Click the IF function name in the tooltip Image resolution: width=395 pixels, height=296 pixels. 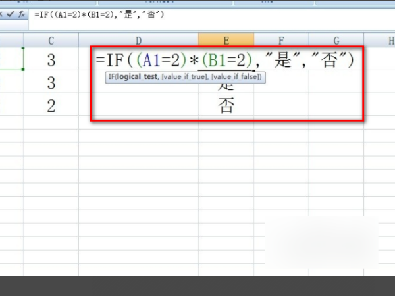tap(112, 78)
